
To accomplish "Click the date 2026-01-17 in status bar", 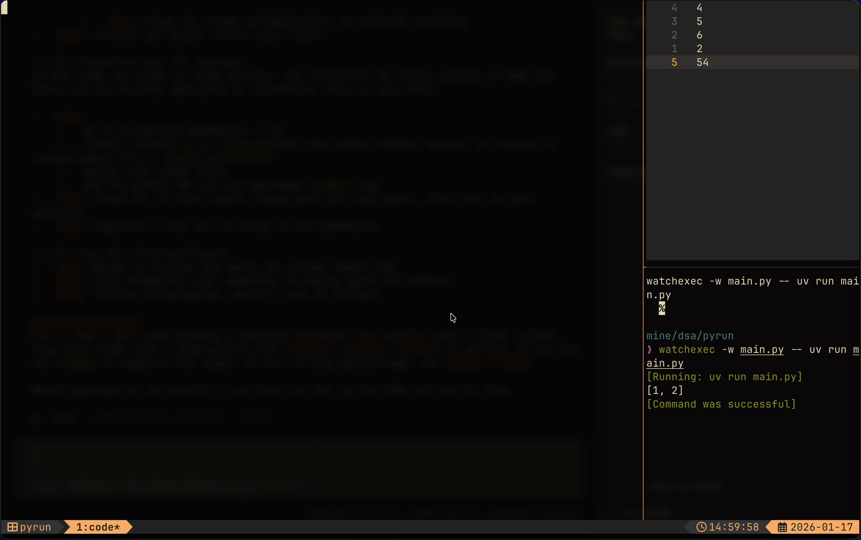I will pos(821,527).
